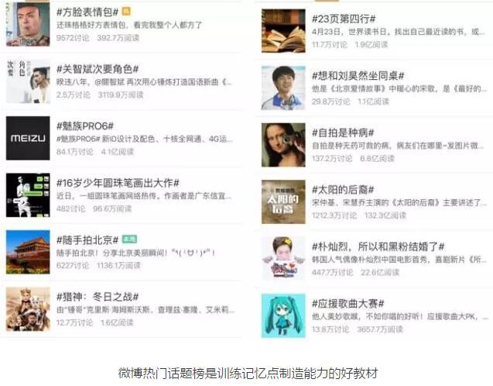This screenshot has width=493, height=386.
Task: Click the Tiananmen Beijing photo thumbnail
Action: click(x=28, y=252)
